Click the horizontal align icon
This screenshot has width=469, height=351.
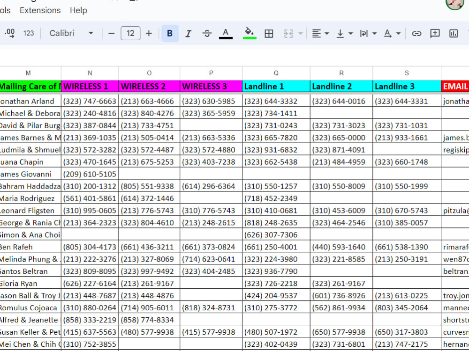317,33
